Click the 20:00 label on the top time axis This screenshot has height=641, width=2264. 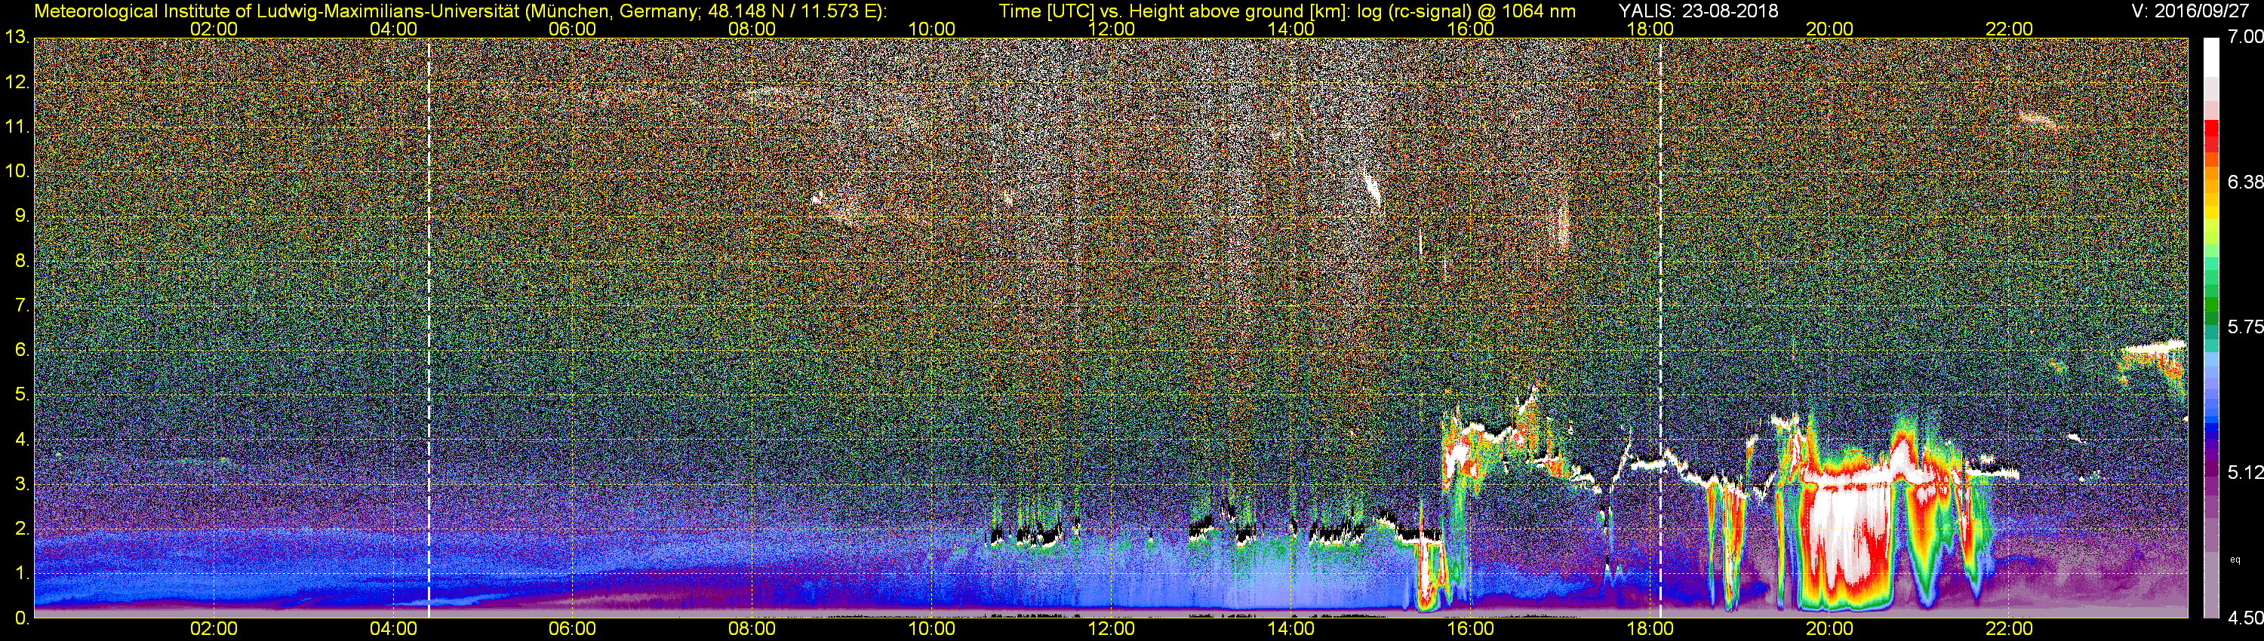point(1830,29)
